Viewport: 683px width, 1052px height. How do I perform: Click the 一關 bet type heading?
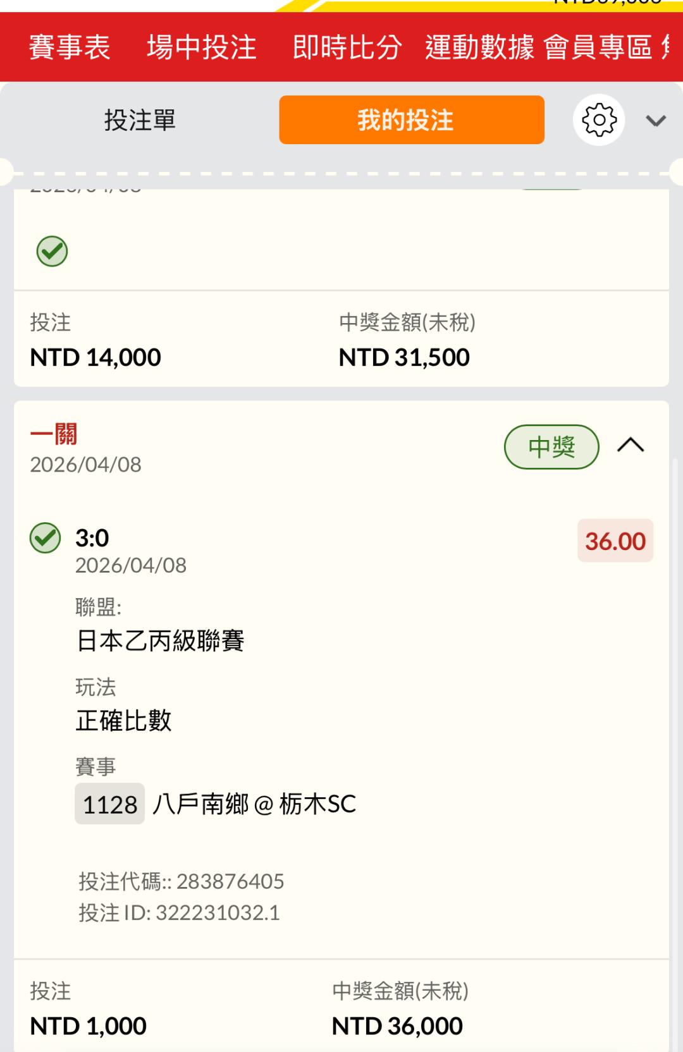point(54,434)
